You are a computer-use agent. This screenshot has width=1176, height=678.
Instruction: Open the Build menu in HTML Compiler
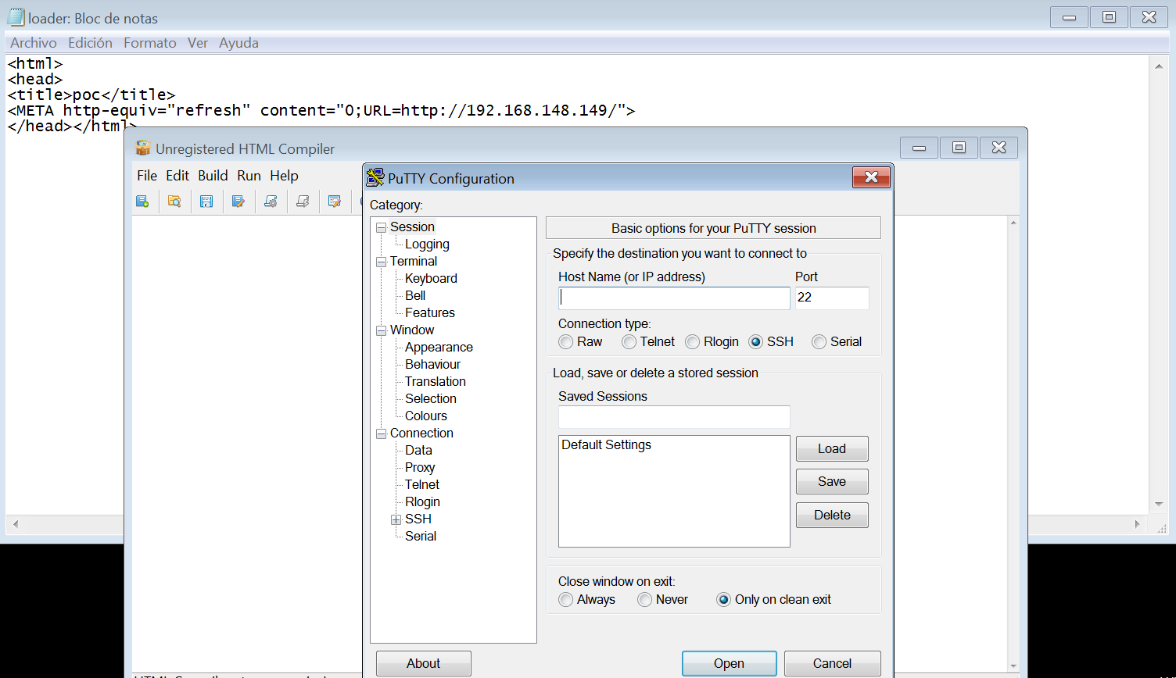213,176
